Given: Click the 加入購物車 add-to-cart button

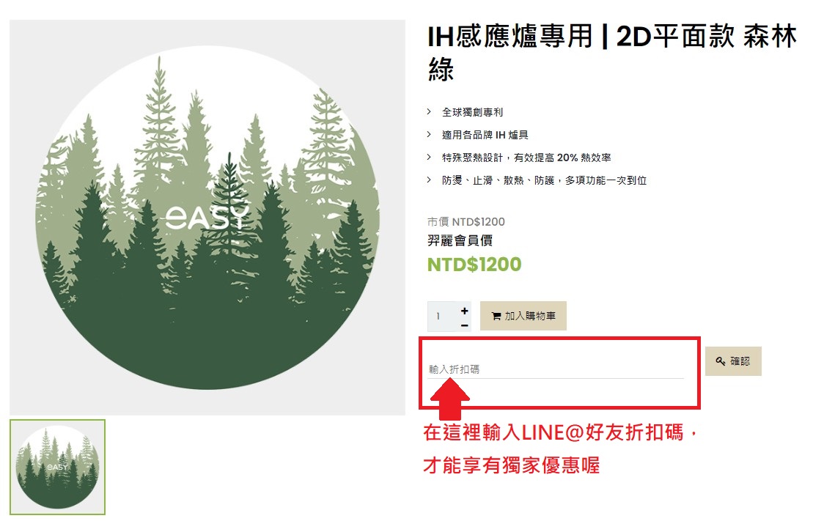Looking at the screenshot, I should (x=523, y=316).
